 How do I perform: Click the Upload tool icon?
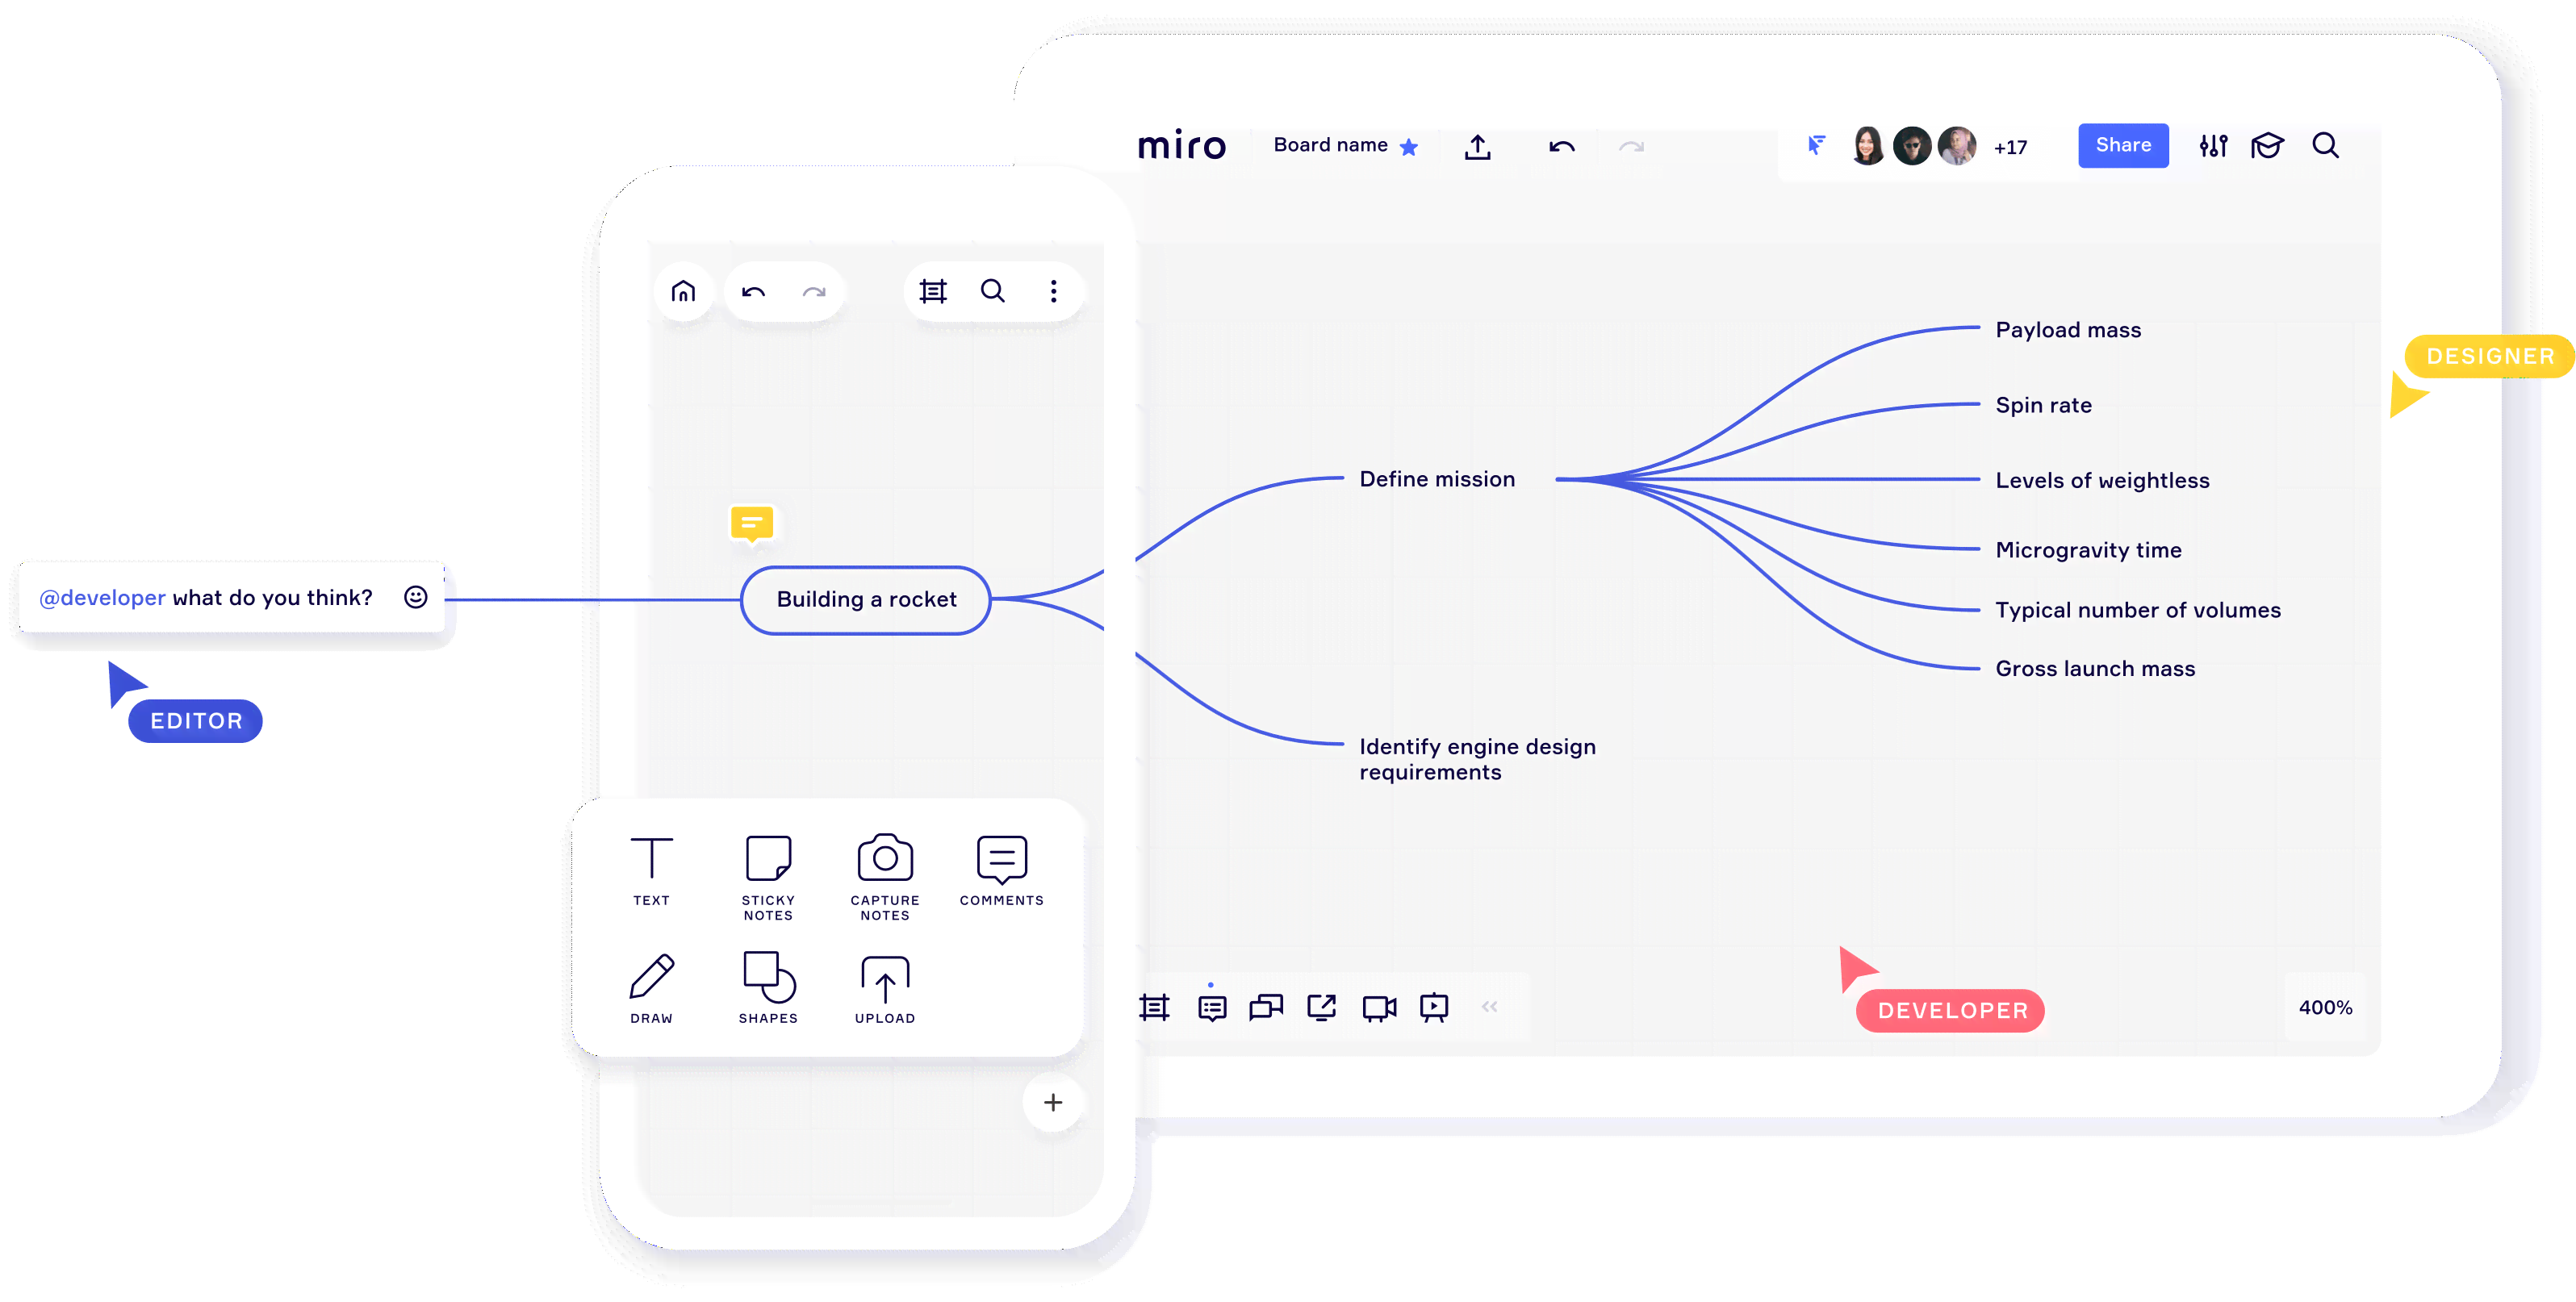tap(884, 980)
